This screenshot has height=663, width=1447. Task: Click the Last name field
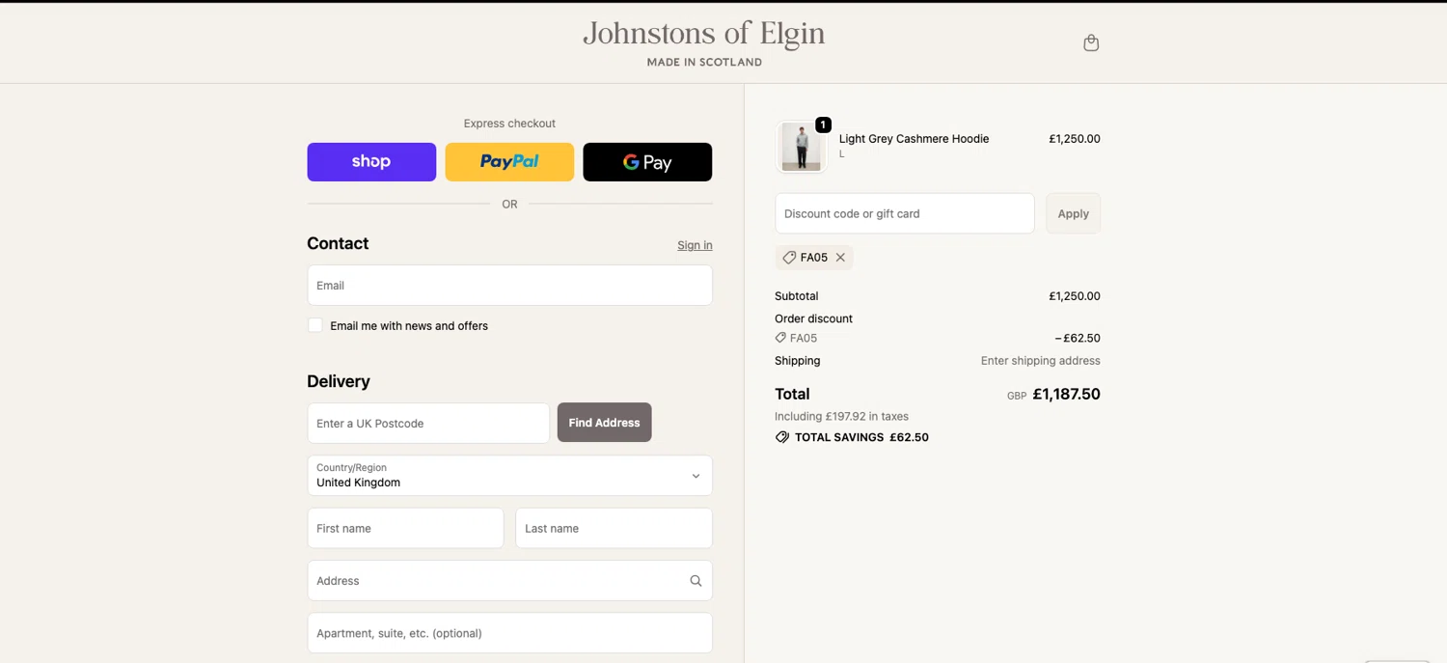coord(614,529)
